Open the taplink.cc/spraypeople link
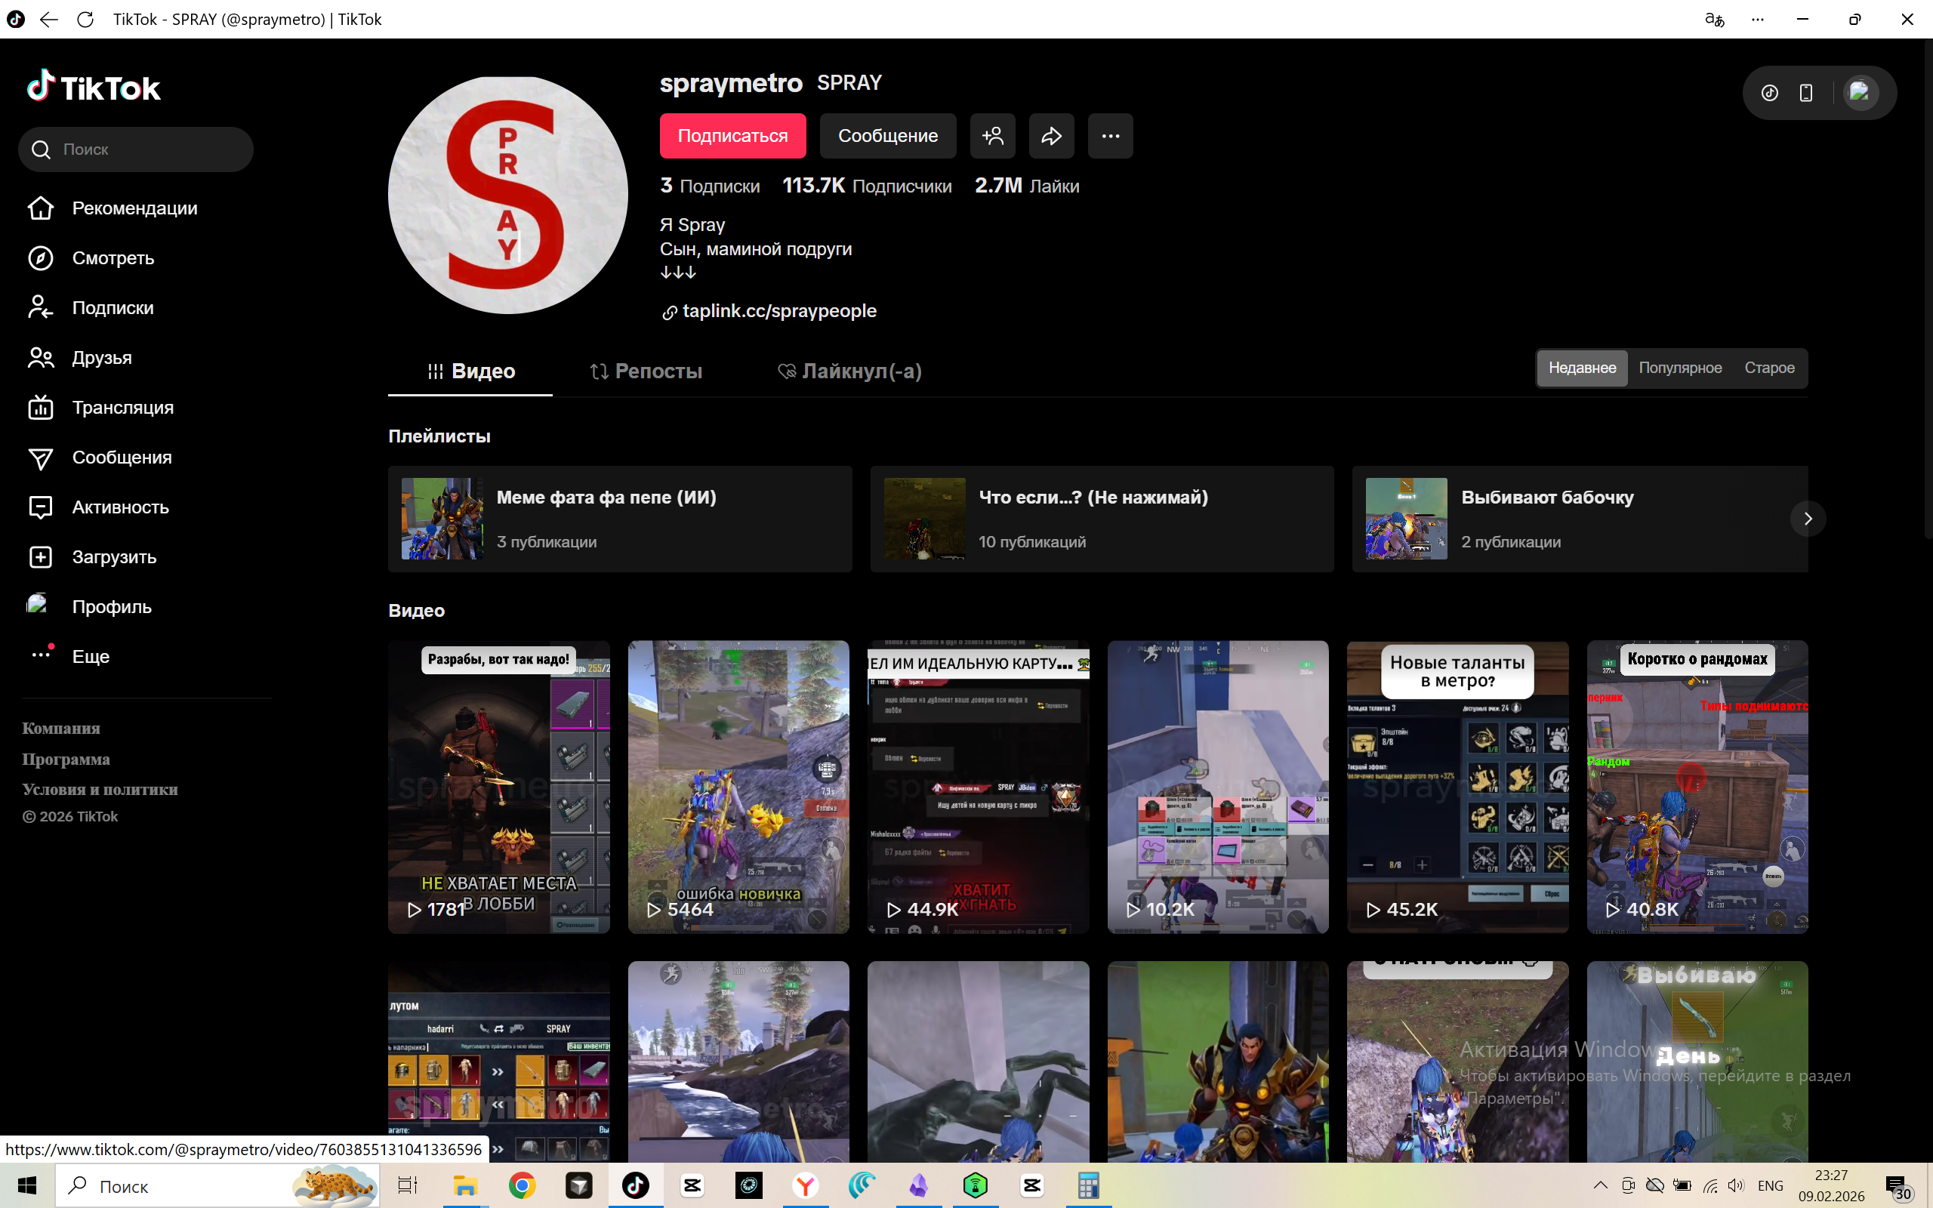This screenshot has width=1933, height=1208. coord(778,311)
